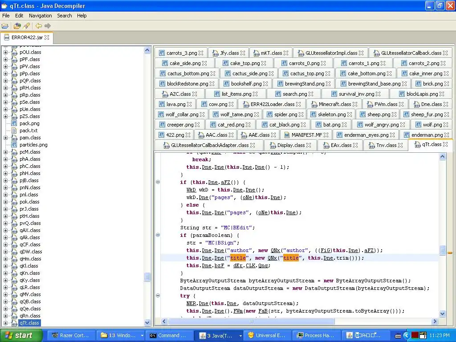Switch to the ERR422Loader.class tab

(x=272, y=104)
